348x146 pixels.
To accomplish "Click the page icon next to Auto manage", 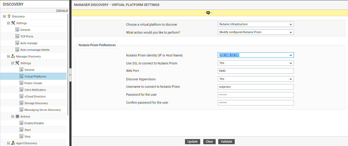I will [x=17, y=43].
